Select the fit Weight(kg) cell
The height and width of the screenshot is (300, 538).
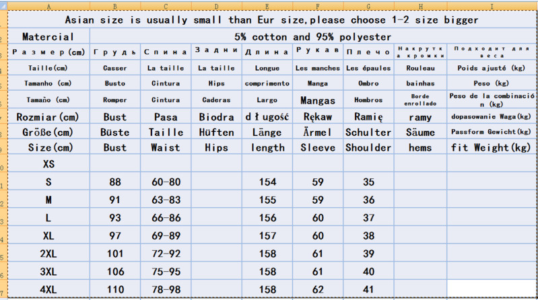point(491,147)
